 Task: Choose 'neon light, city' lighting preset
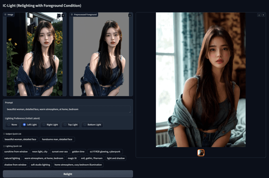[x=40, y=152]
